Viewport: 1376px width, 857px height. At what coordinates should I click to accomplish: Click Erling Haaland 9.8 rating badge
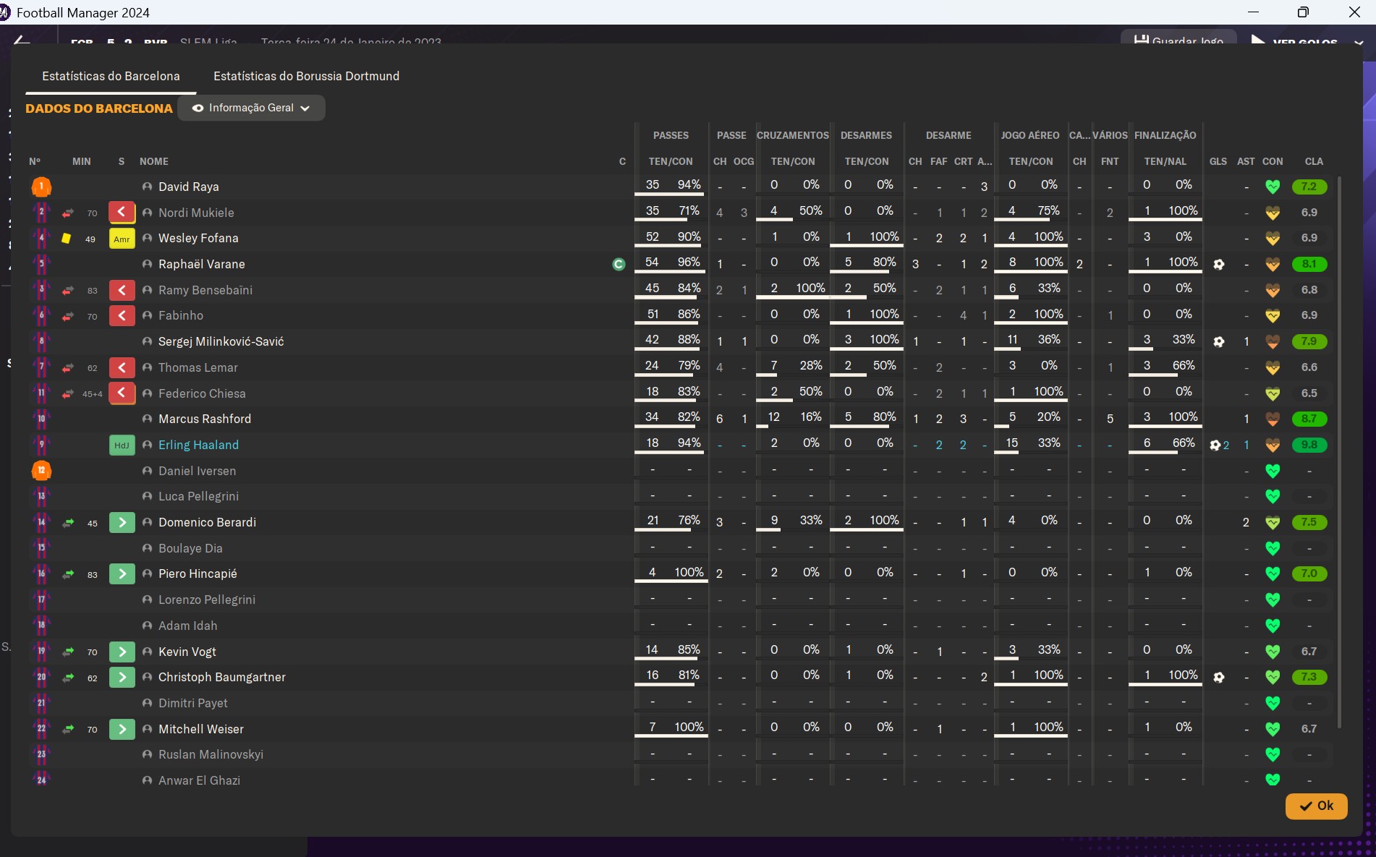(1309, 445)
